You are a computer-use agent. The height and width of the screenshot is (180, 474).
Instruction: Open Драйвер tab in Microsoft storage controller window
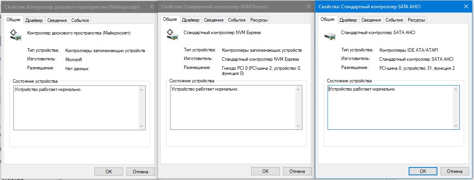pos(34,20)
